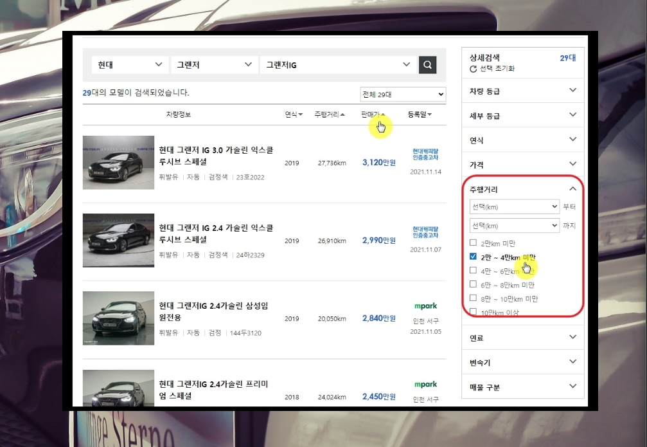Viewport: 647px width, 447px height.
Task: Check the 2만km 미만 checkbox
Action: point(474,242)
